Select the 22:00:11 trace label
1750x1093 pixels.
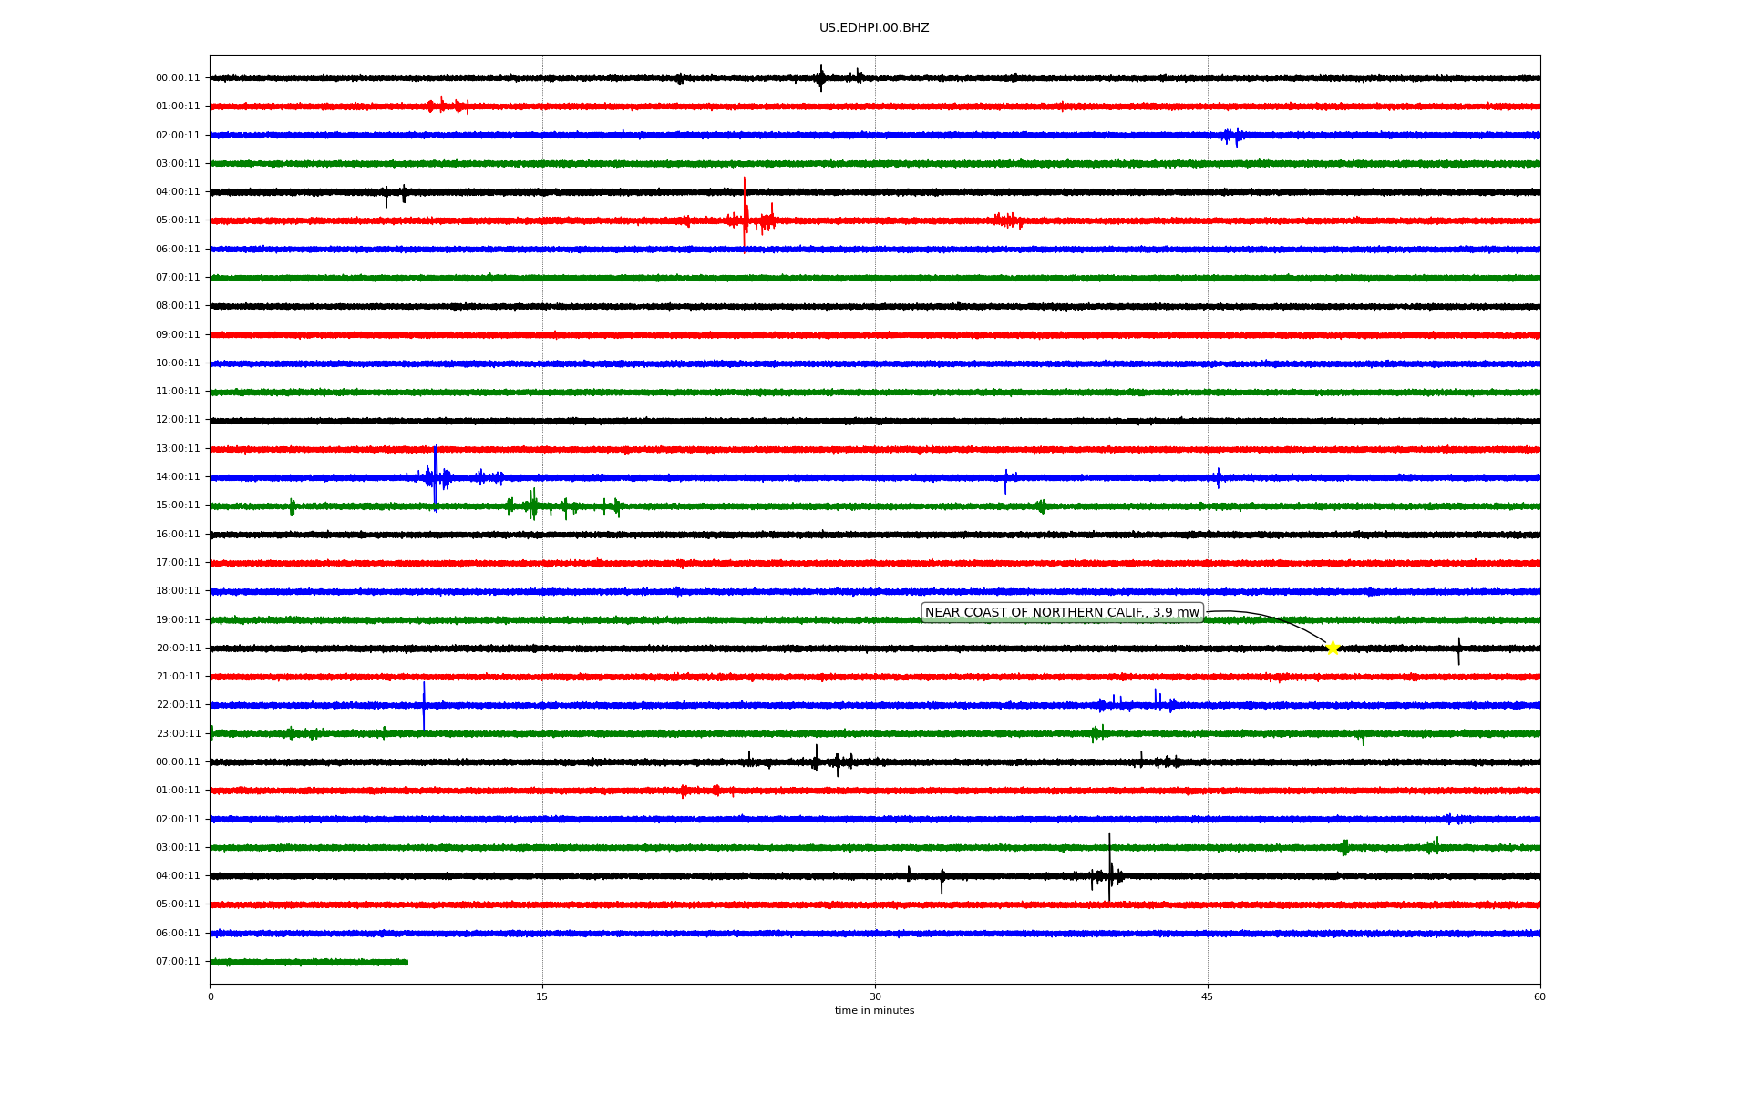pos(178,705)
